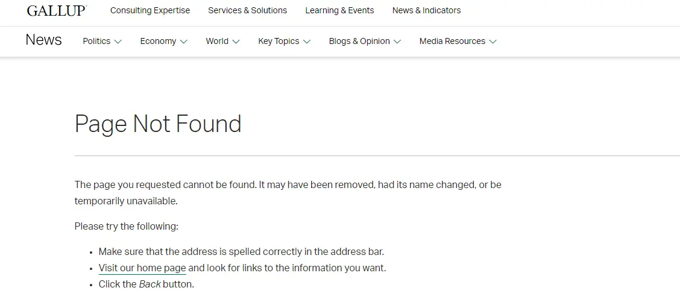Expand the Politics dropdown chevron
The height and width of the screenshot is (308, 680).
pos(118,42)
